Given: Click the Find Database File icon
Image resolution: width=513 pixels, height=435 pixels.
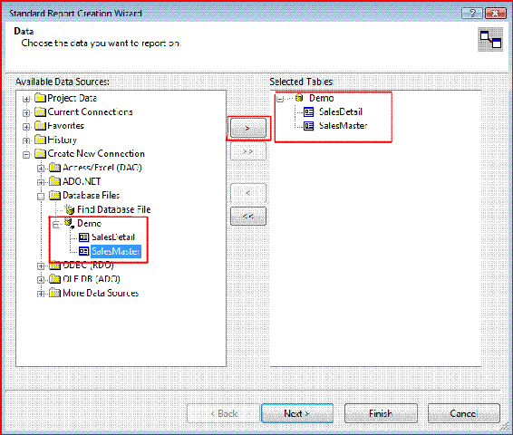Looking at the screenshot, I should [70, 209].
